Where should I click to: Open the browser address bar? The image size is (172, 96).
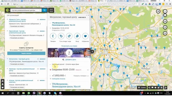click(x=75, y=4)
